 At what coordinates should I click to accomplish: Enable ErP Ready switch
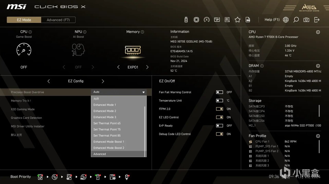click(x=220, y=126)
